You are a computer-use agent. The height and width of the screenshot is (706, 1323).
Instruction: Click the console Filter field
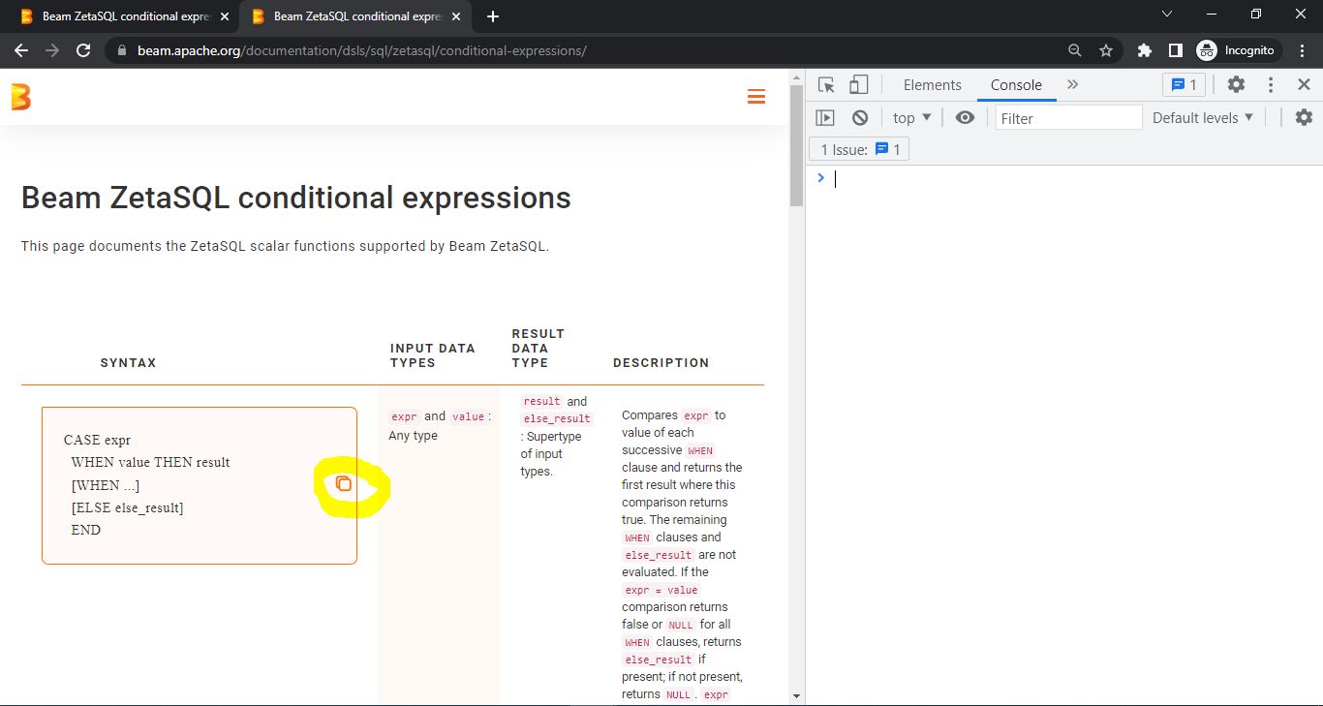click(x=1068, y=118)
